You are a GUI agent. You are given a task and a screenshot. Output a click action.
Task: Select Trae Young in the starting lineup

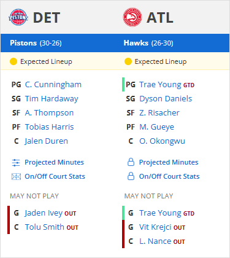[x=160, y=85]
